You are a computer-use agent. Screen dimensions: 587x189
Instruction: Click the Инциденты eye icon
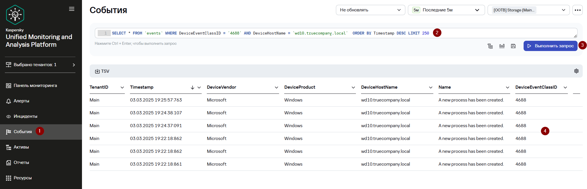pos(9,116)
